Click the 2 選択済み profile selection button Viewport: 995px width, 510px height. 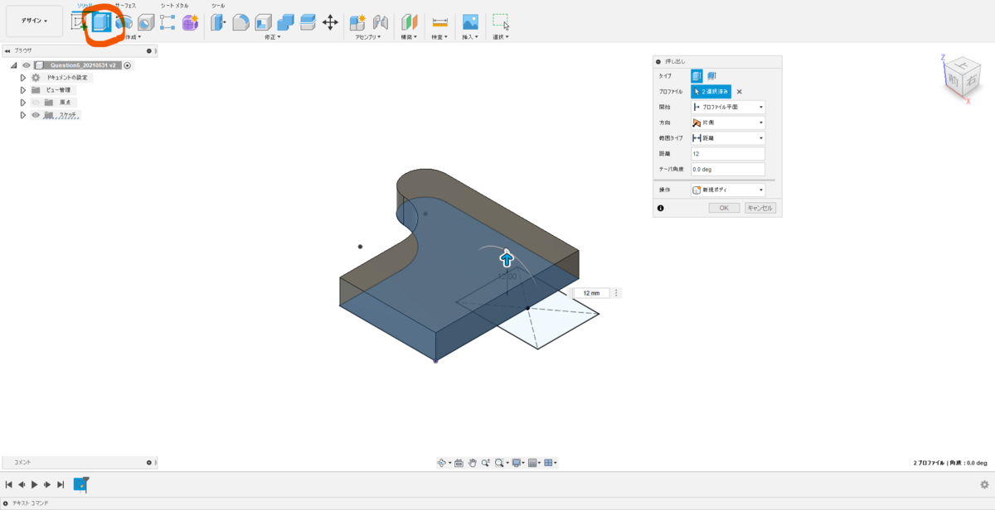click(x=711, y=92)
